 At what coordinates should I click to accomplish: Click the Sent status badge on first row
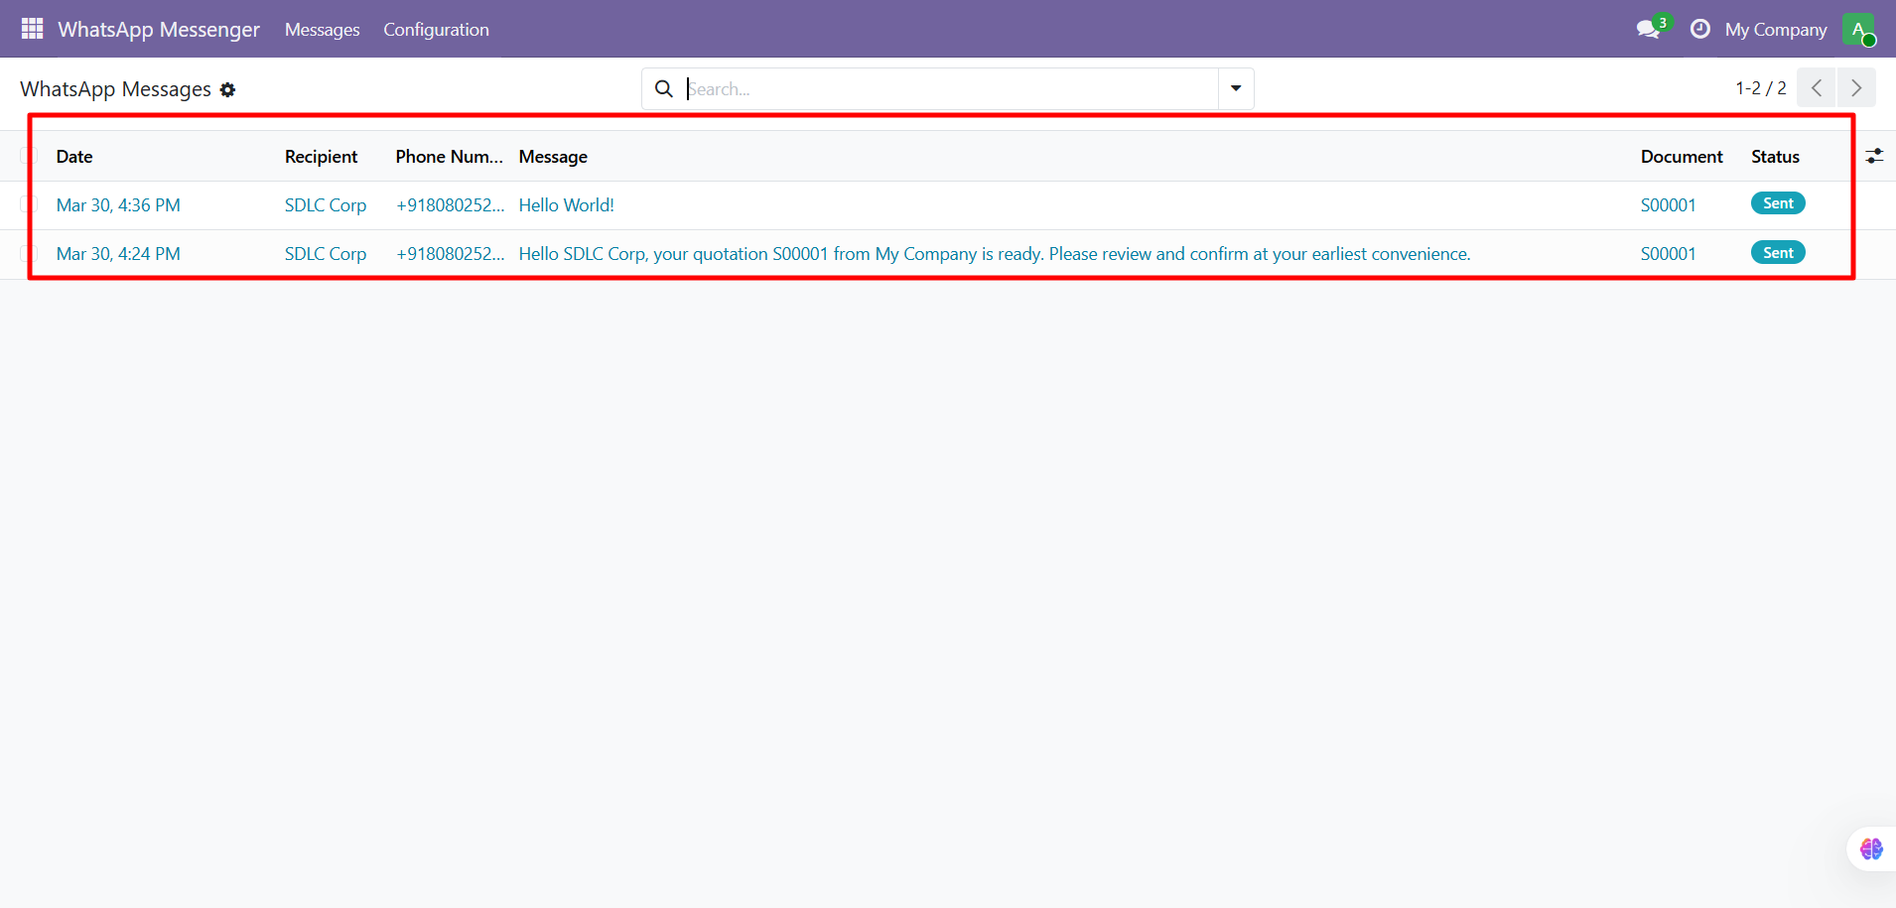[x=1777, y=202]
